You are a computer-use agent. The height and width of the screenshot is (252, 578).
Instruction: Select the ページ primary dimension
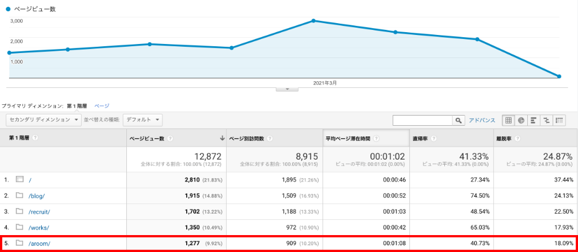(102, 105)
